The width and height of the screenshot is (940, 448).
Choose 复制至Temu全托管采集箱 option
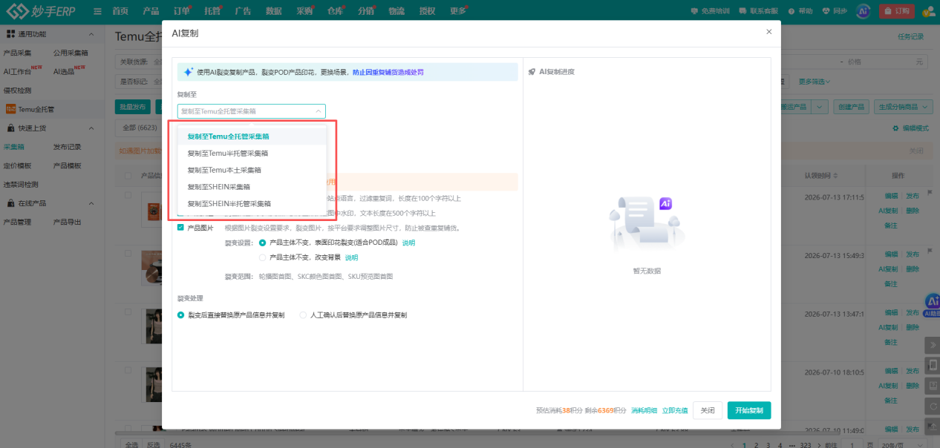[x=251, y=136]
